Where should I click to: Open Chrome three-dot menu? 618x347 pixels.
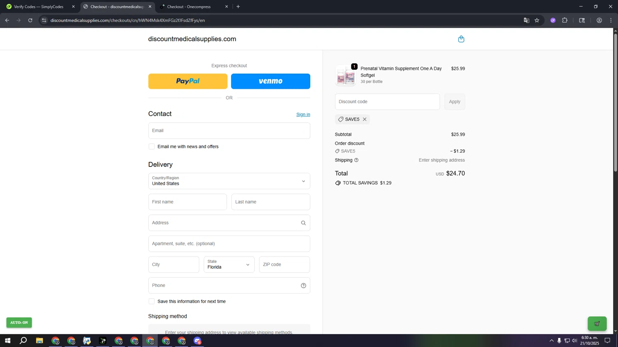(x=611, y=20)
